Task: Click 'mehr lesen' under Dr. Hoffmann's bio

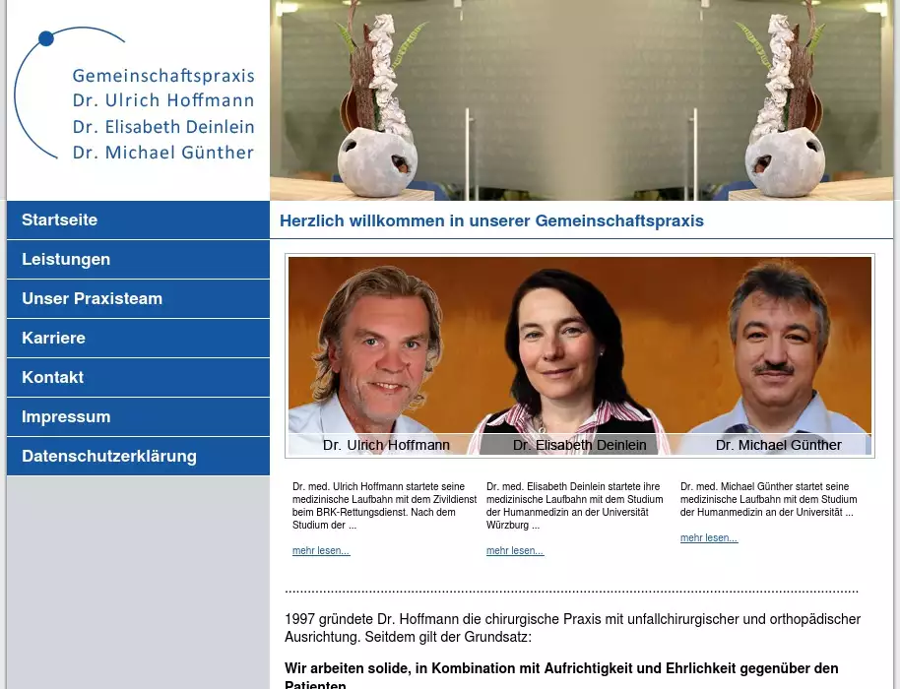Action: (x=321, y=551)
